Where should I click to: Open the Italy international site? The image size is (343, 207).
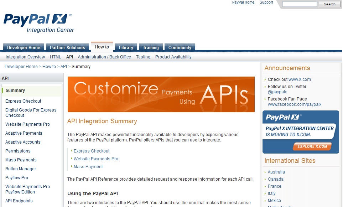tap(271, 193)
